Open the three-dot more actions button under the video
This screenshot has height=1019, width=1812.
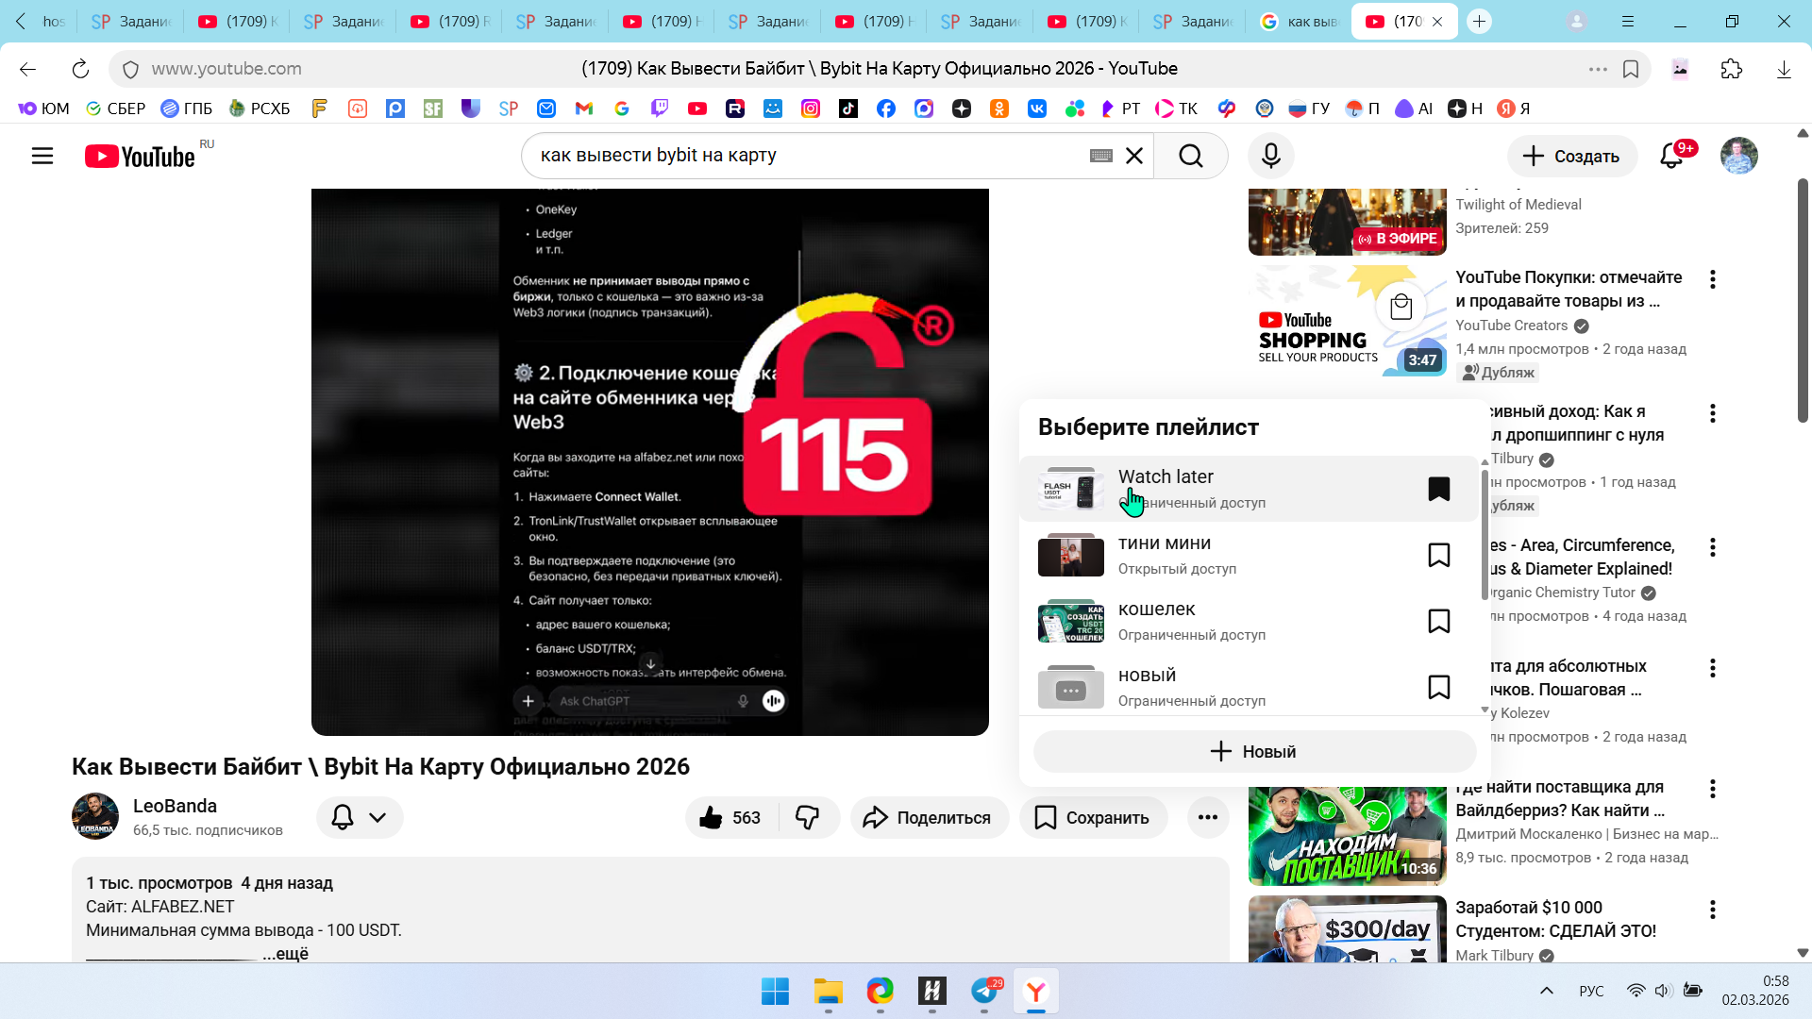point(1207,817)
